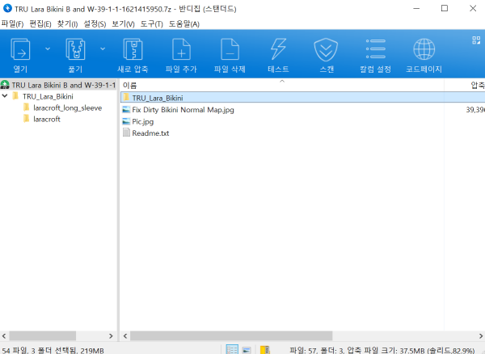Image resolution: width=485 pixels, height=354 pixels.
Task: Open the 파일(F) menu
Action: (x=13, y=23)
